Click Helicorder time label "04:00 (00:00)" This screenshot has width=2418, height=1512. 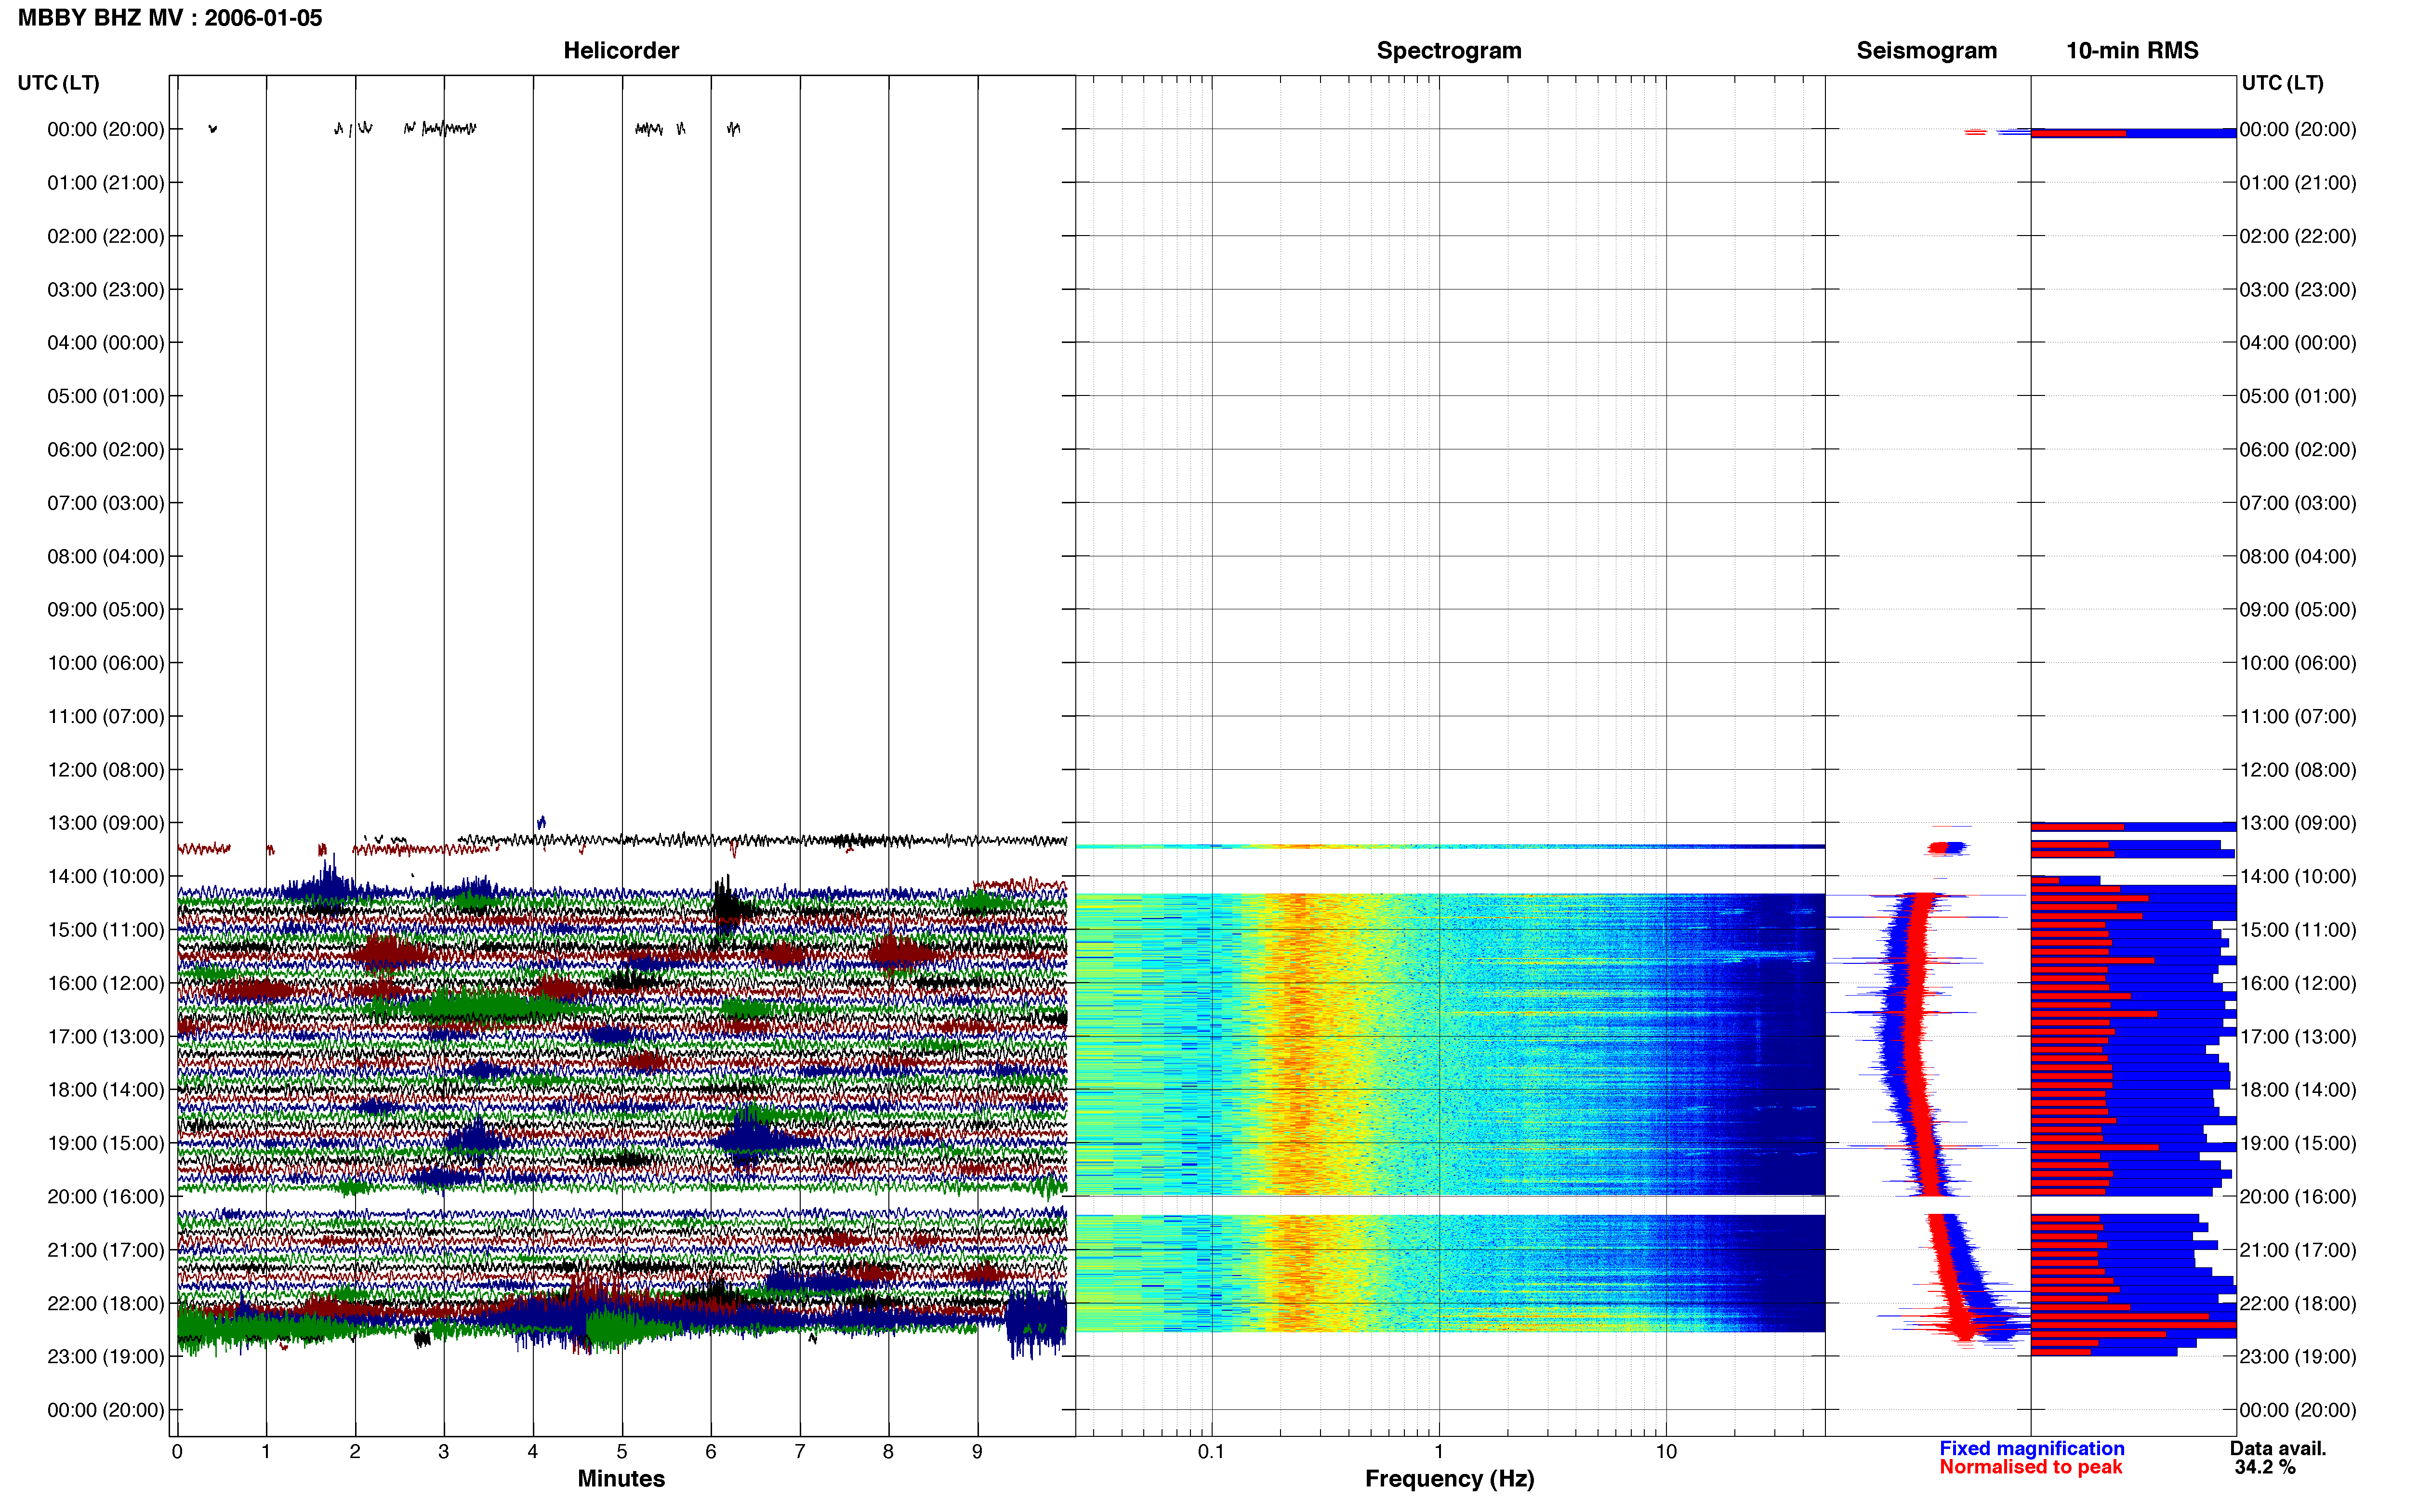coord(106,343)
